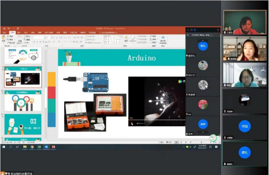This screenshot has height=175, width=269.
Task: Toggle underline formatting in font group
Action: pos(40,42)
